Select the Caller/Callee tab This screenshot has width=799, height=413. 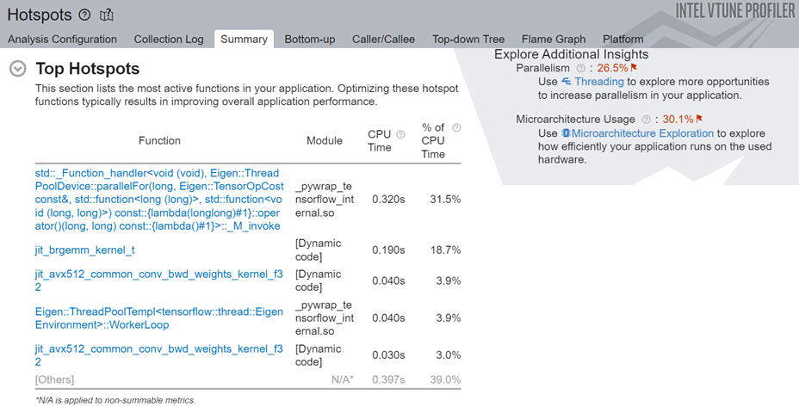[x=385, y=39]
